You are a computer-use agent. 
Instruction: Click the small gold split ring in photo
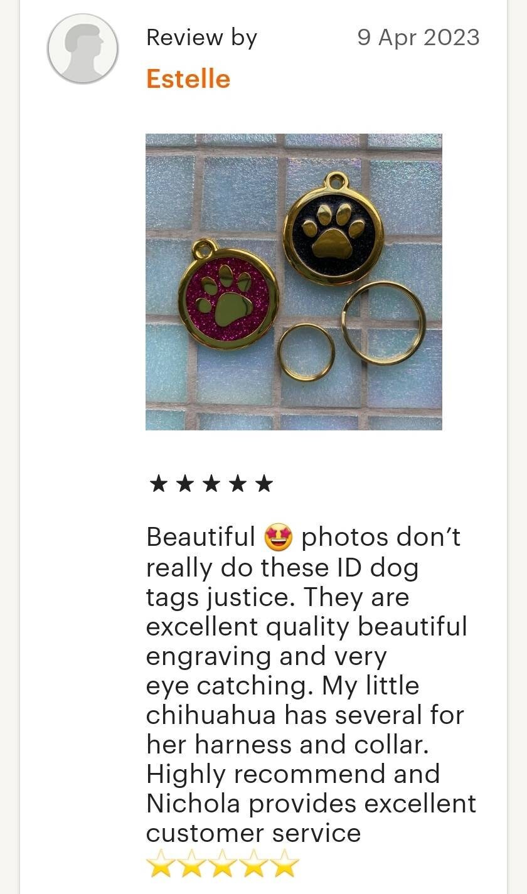pyautogui.click(x=306, y=352)
